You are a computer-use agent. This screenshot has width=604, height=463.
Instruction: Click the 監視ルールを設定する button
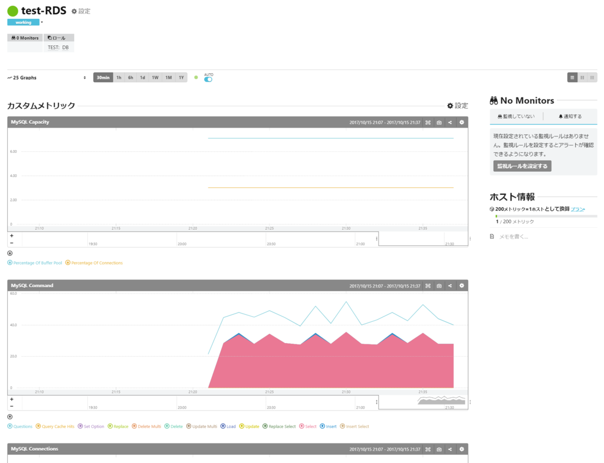point(523,167)
